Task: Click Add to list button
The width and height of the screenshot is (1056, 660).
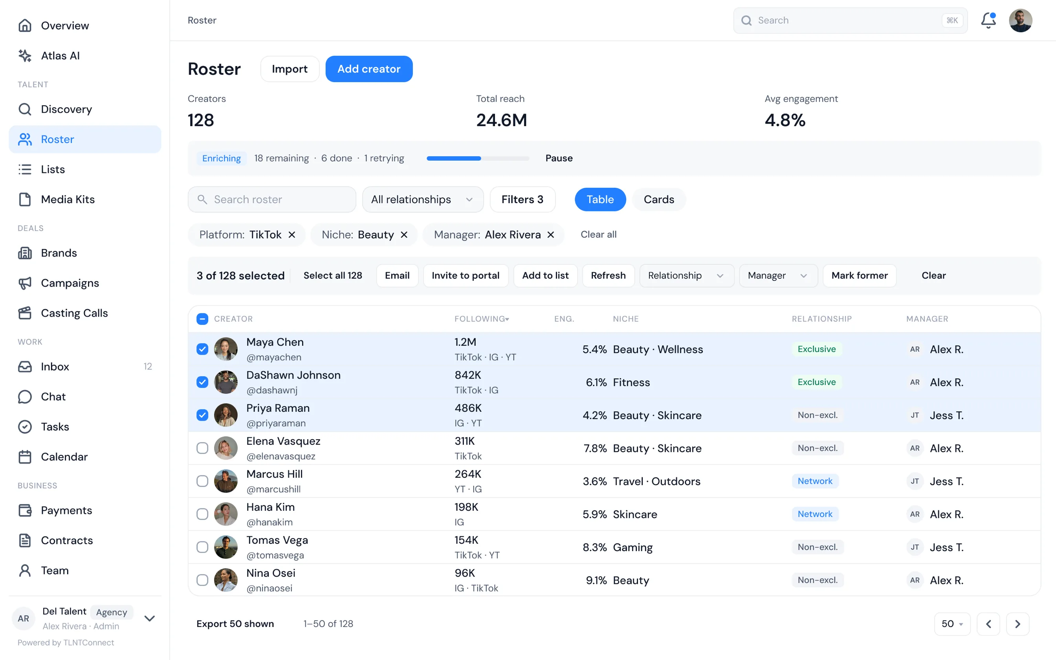Action: (545, 275)
